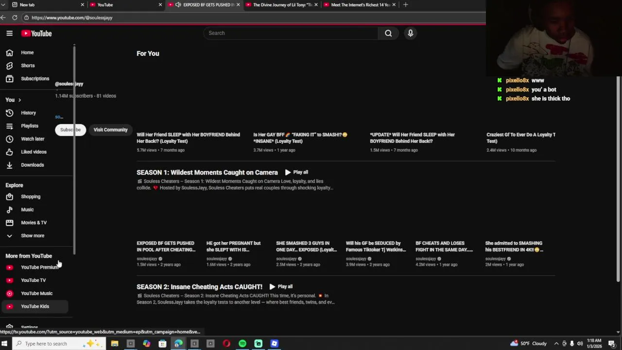Mute the audio-playing EXPOSED BF tab
The image size is (622, 350).
pyautogui.click(x=178, y=5)
